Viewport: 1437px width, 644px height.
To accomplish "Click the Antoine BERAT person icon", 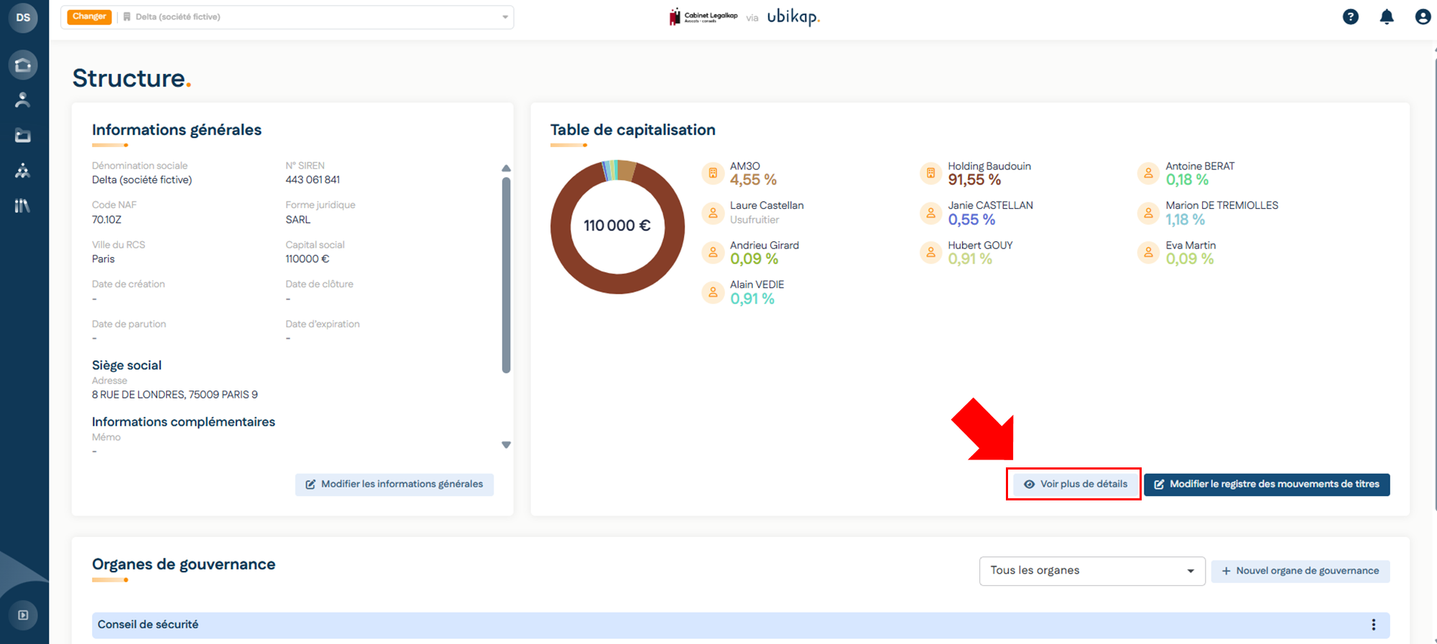I will tap(1148, 173).
